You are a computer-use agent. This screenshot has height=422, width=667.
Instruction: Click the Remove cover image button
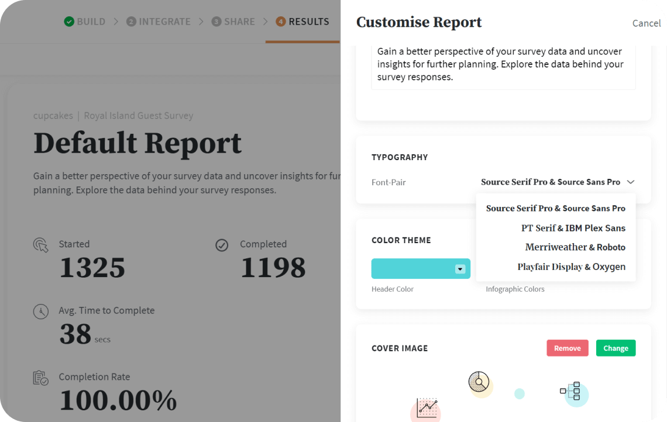click(567, 348)
